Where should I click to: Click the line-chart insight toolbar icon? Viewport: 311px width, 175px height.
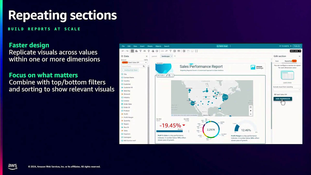tap(166, 51)
